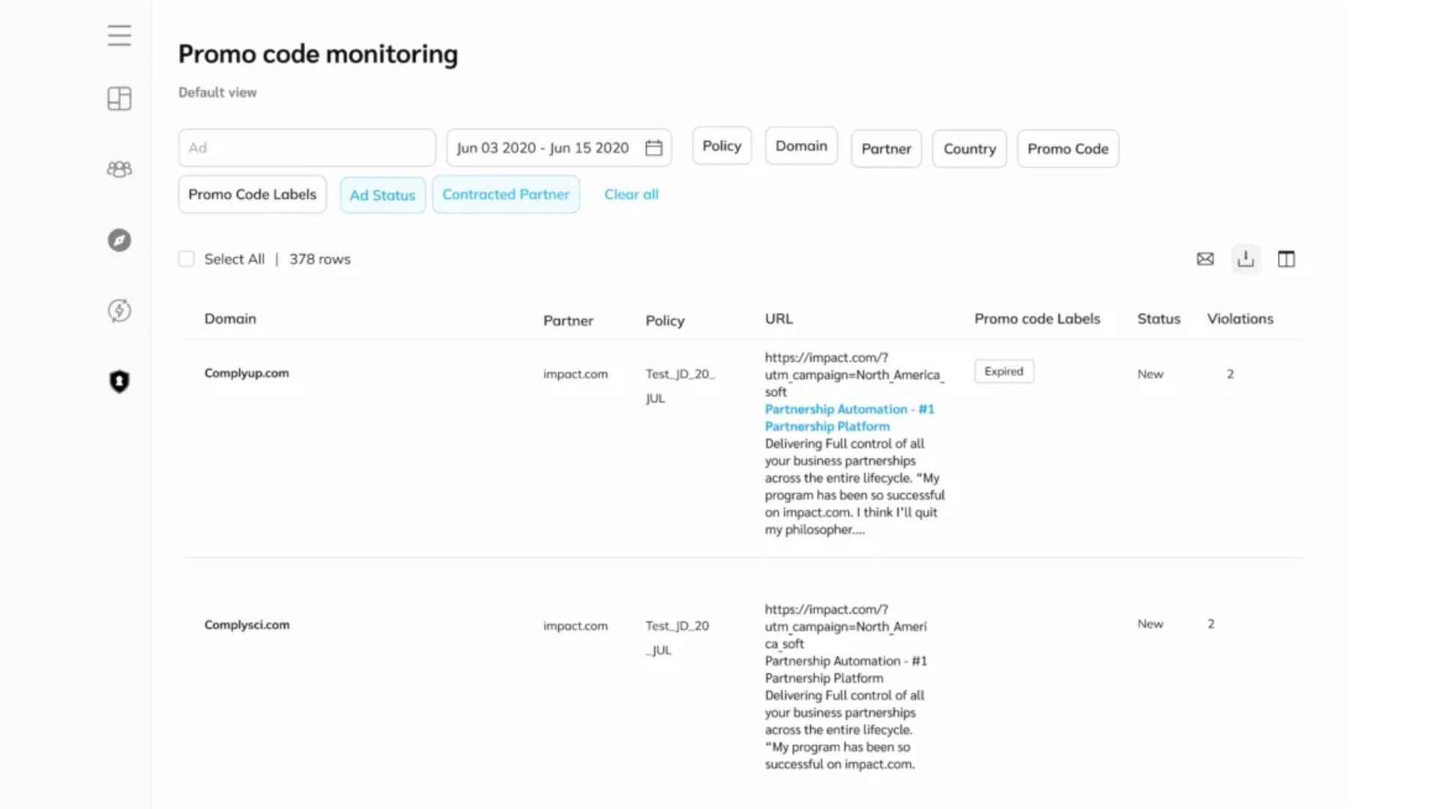Click the Ad search input field
Image resolution: width=1439 pixels, height=809 pixels.
pyautogui.click(x=307, y=148)
